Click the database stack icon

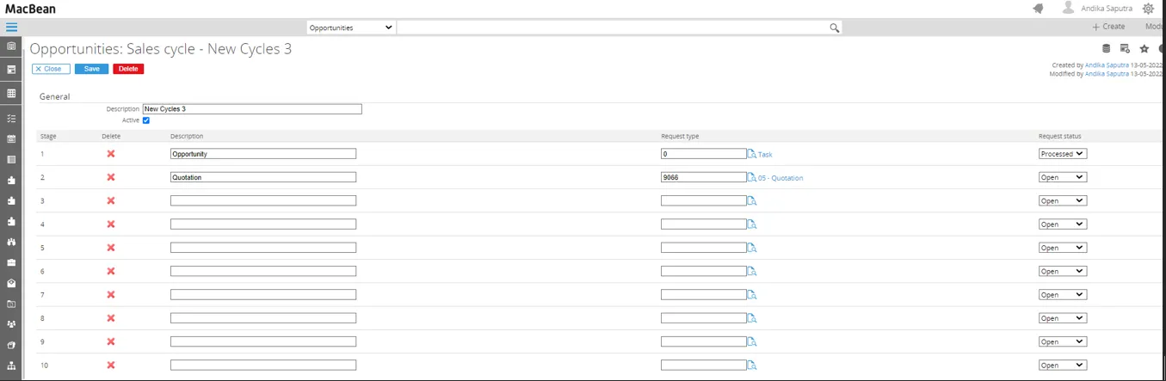pyautogui.click(x=1107, y=49)
